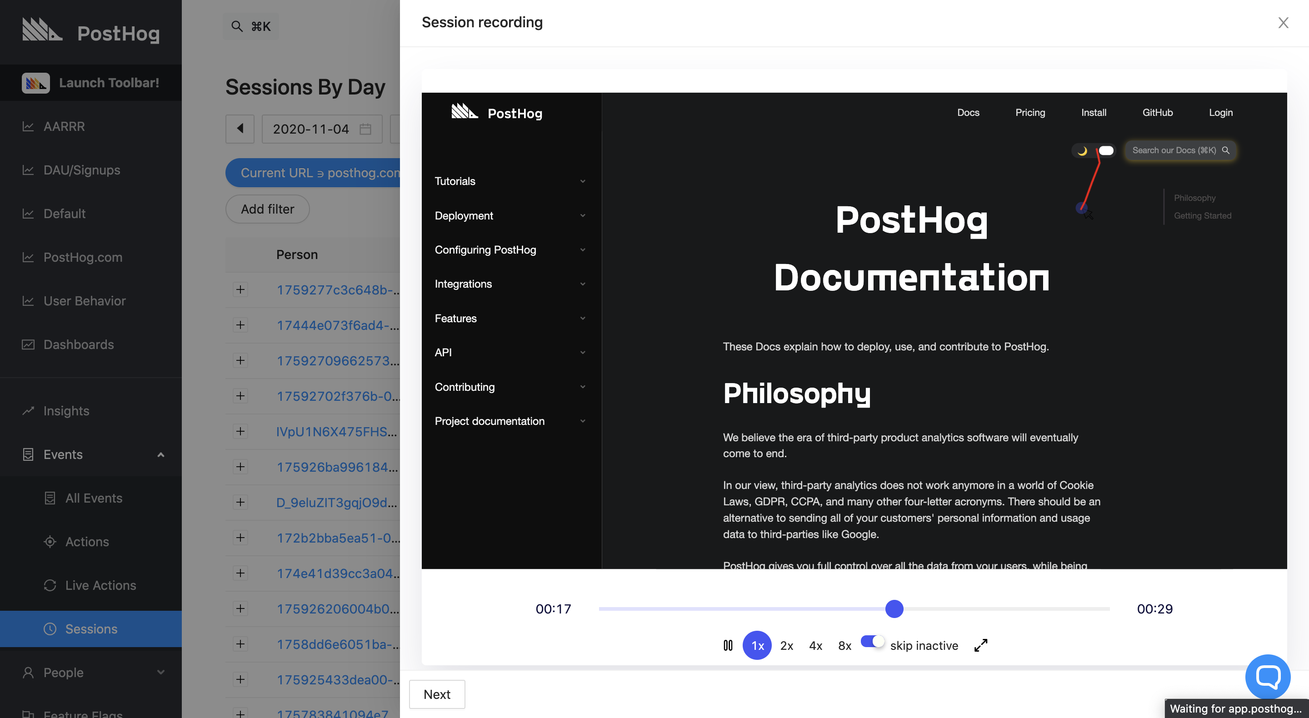Screen dimensions: 1309x718
Task: Click the Add filter button
Action: 267,209
